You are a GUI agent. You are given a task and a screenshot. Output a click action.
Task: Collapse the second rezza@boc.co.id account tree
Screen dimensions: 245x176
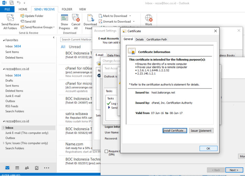tap(4, 121)
